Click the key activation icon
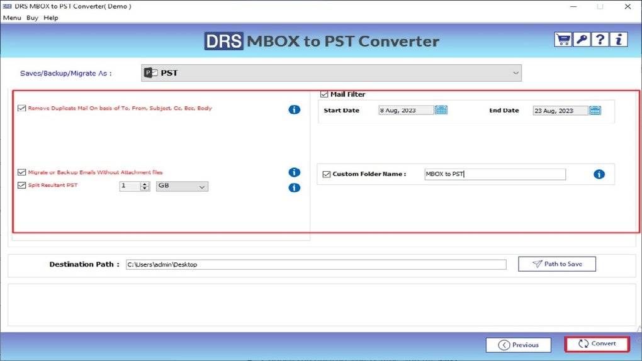This screenshot has height=361, width=642. 582,40
